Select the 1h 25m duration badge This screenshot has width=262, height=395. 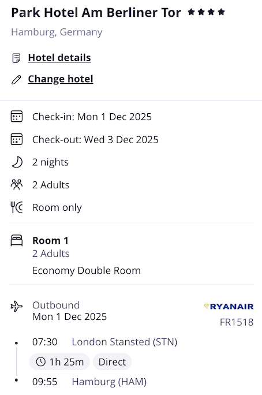tap(59, 362)
